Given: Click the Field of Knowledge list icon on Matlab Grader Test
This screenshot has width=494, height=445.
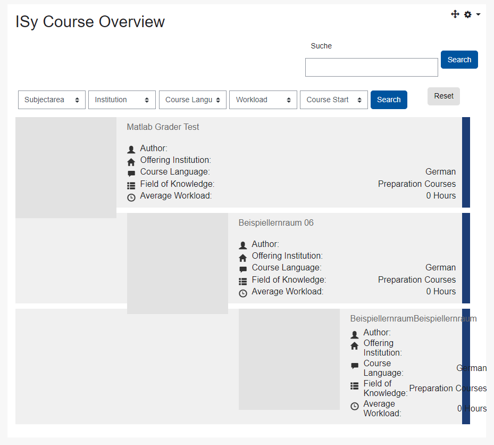Looking at the screenshot, I should coord(131,185).
